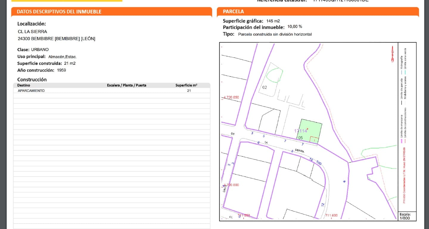Click the small red construction outline in parcel
The width and height of the screenshot is (429, 229).
314,139
